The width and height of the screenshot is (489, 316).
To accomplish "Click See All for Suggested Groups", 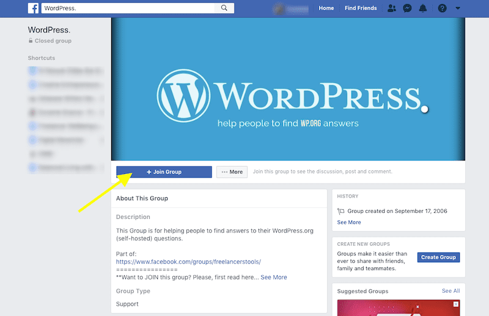I will pos(450,291).
